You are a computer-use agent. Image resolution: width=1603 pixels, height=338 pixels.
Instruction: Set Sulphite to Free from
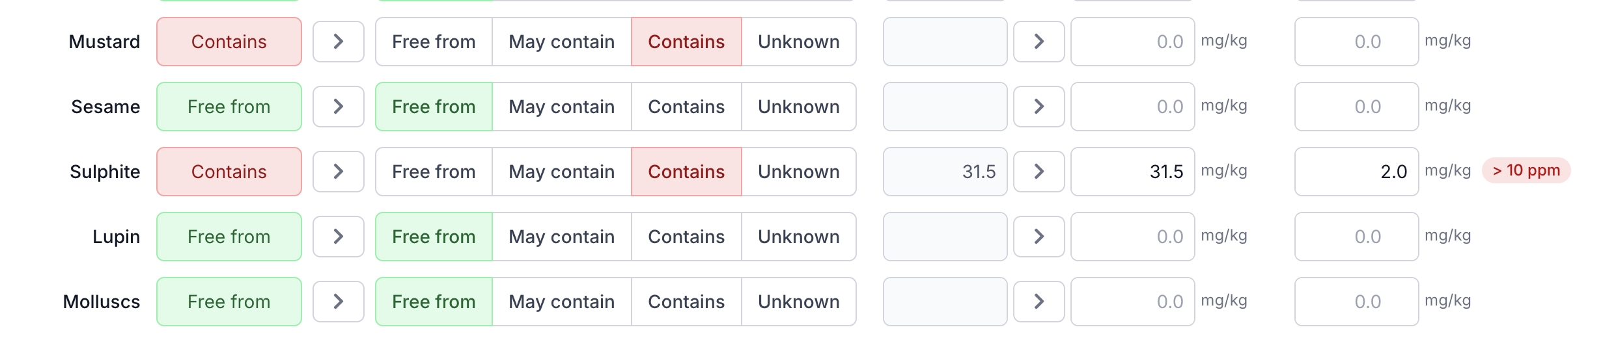point(434,172)
